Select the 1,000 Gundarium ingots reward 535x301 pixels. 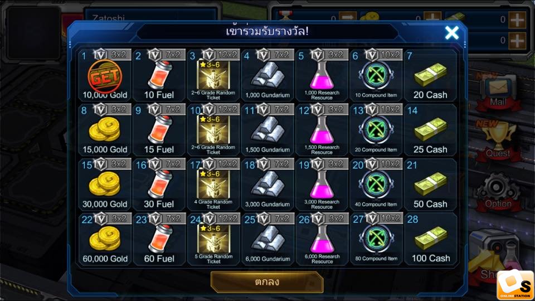click(x=267, y=75)
